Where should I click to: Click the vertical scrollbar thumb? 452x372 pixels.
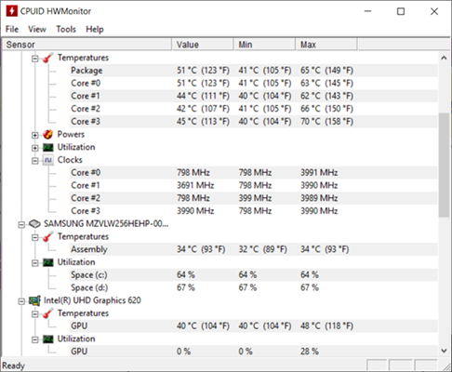444,166
